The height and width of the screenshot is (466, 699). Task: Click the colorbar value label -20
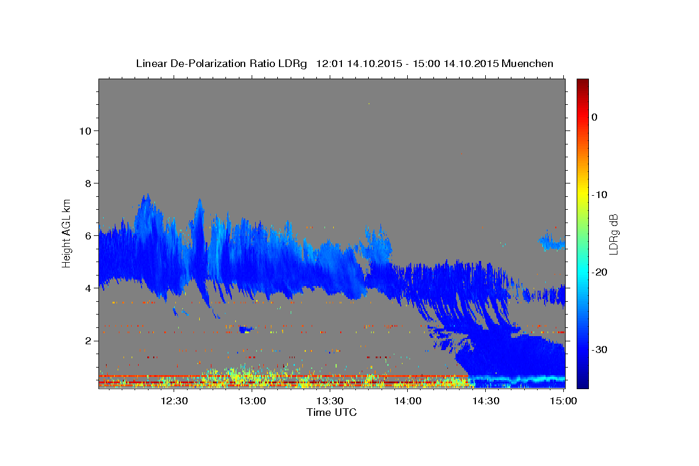click(x=599, y=272)
